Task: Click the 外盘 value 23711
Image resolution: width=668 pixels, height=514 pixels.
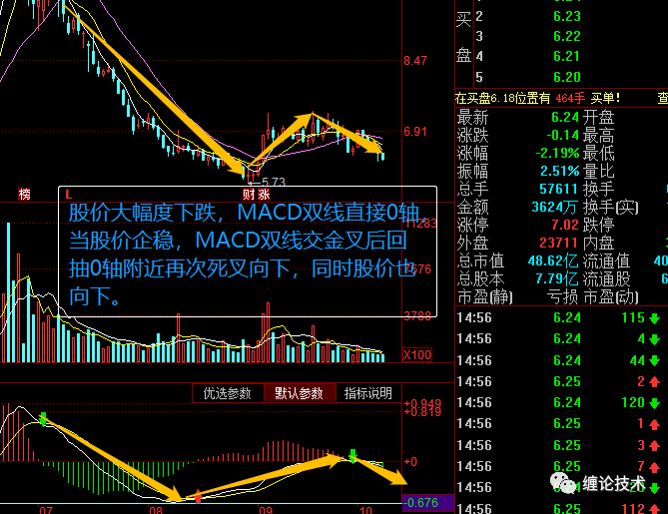Action: click(x=558, y=243)
